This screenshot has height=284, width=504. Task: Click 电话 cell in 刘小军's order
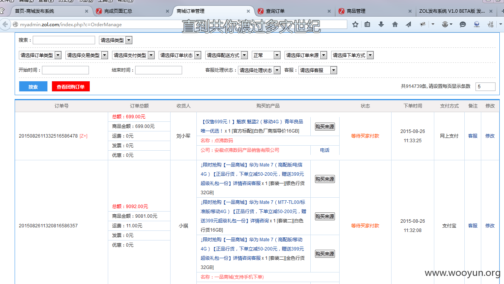325,150
